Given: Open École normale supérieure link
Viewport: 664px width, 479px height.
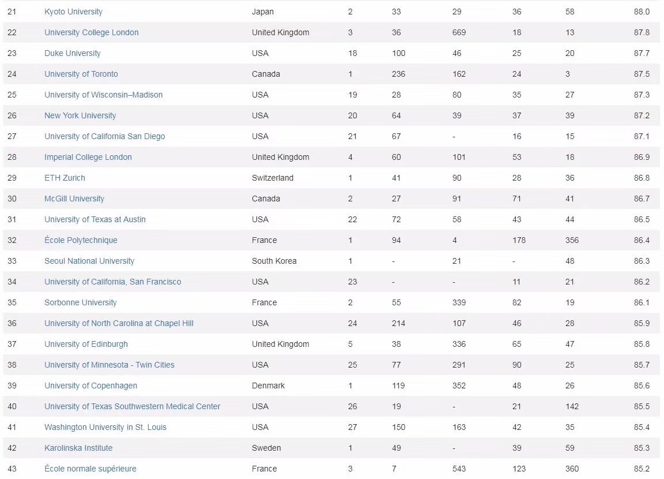Looking at the screenshot, I should [x=90, y=469].
